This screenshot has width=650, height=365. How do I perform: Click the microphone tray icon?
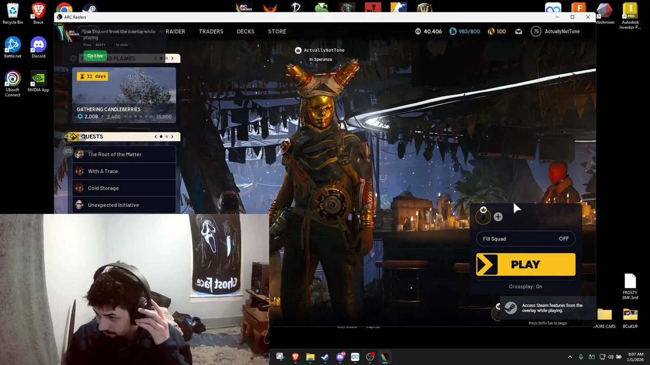pos(580,357)
